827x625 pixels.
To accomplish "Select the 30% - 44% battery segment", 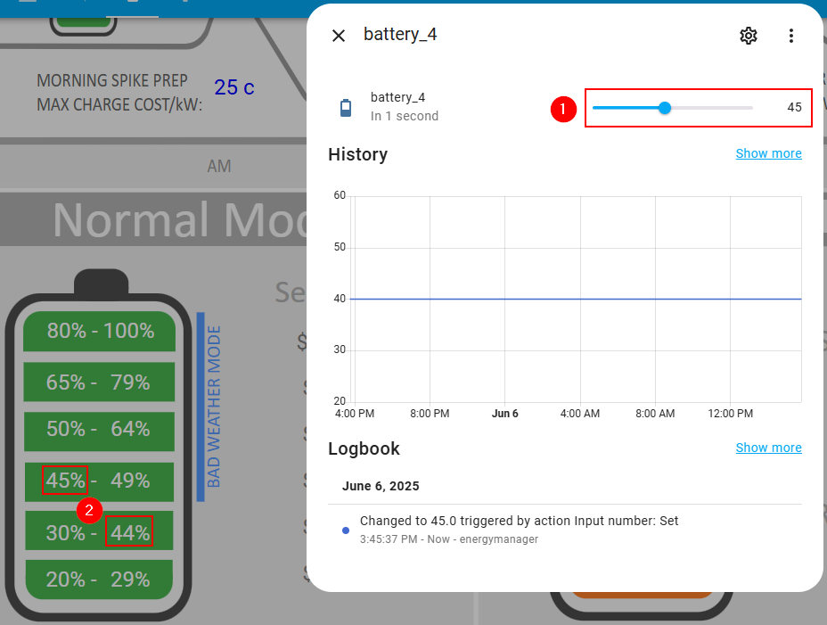I will (99, 533).
